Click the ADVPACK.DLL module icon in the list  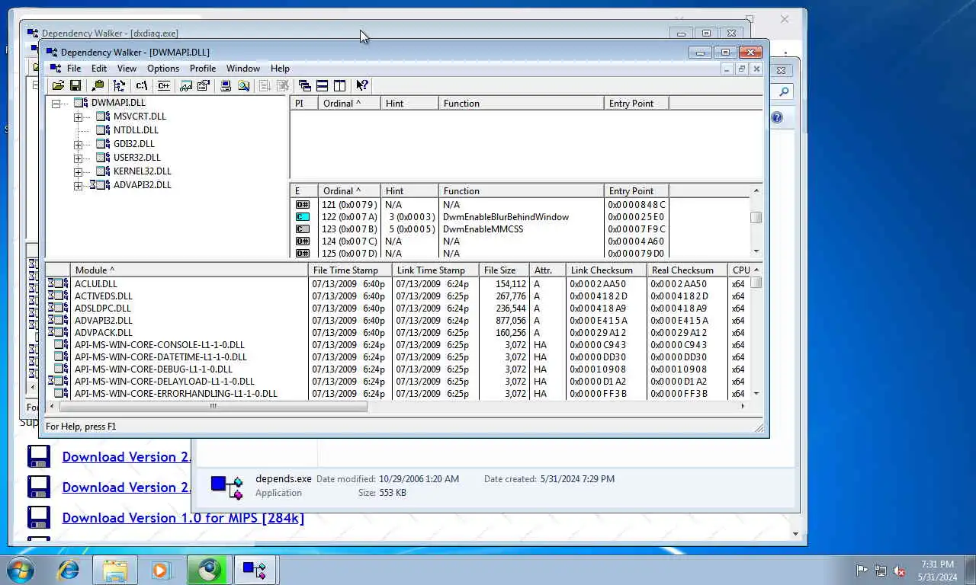pos(58,333)
